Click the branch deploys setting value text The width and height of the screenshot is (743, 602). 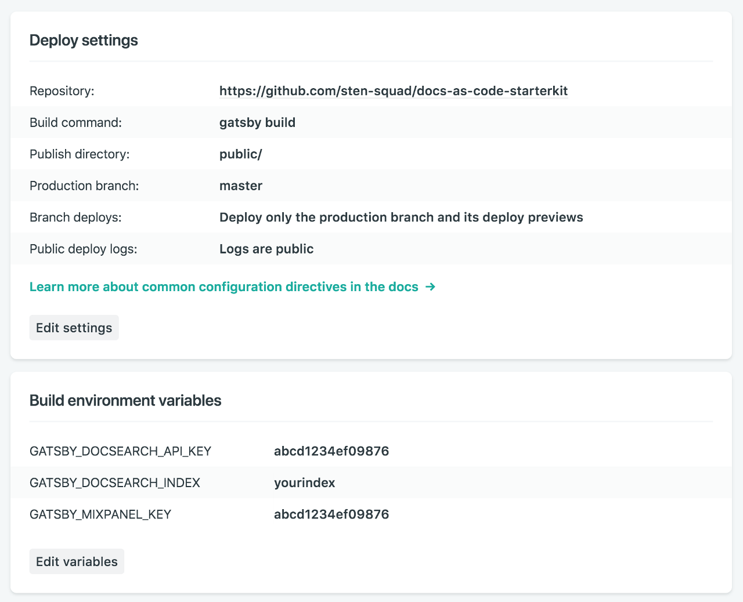[x=401, y=217]
